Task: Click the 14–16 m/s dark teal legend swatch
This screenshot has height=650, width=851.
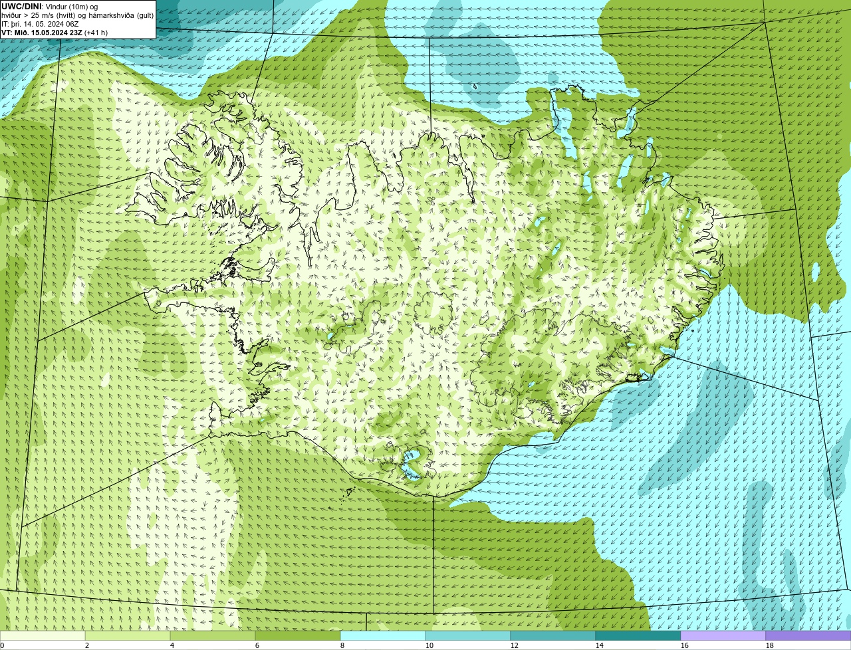Action: click(x=638, y=635)
